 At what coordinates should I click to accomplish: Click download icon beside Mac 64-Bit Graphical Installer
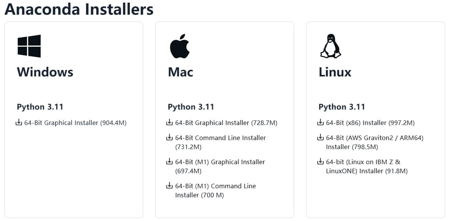tap(169, 123)
